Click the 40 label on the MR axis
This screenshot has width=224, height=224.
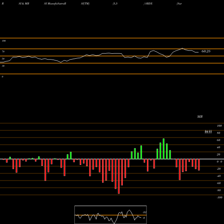(x=218, y=147)
